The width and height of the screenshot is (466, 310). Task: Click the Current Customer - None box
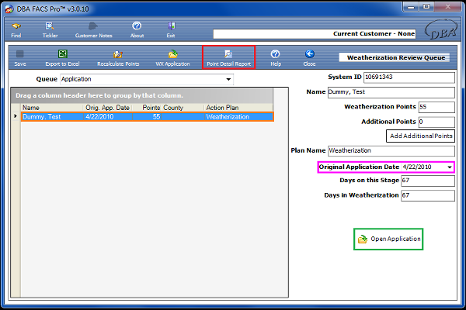pyautogui.click(x=314, y=34)
